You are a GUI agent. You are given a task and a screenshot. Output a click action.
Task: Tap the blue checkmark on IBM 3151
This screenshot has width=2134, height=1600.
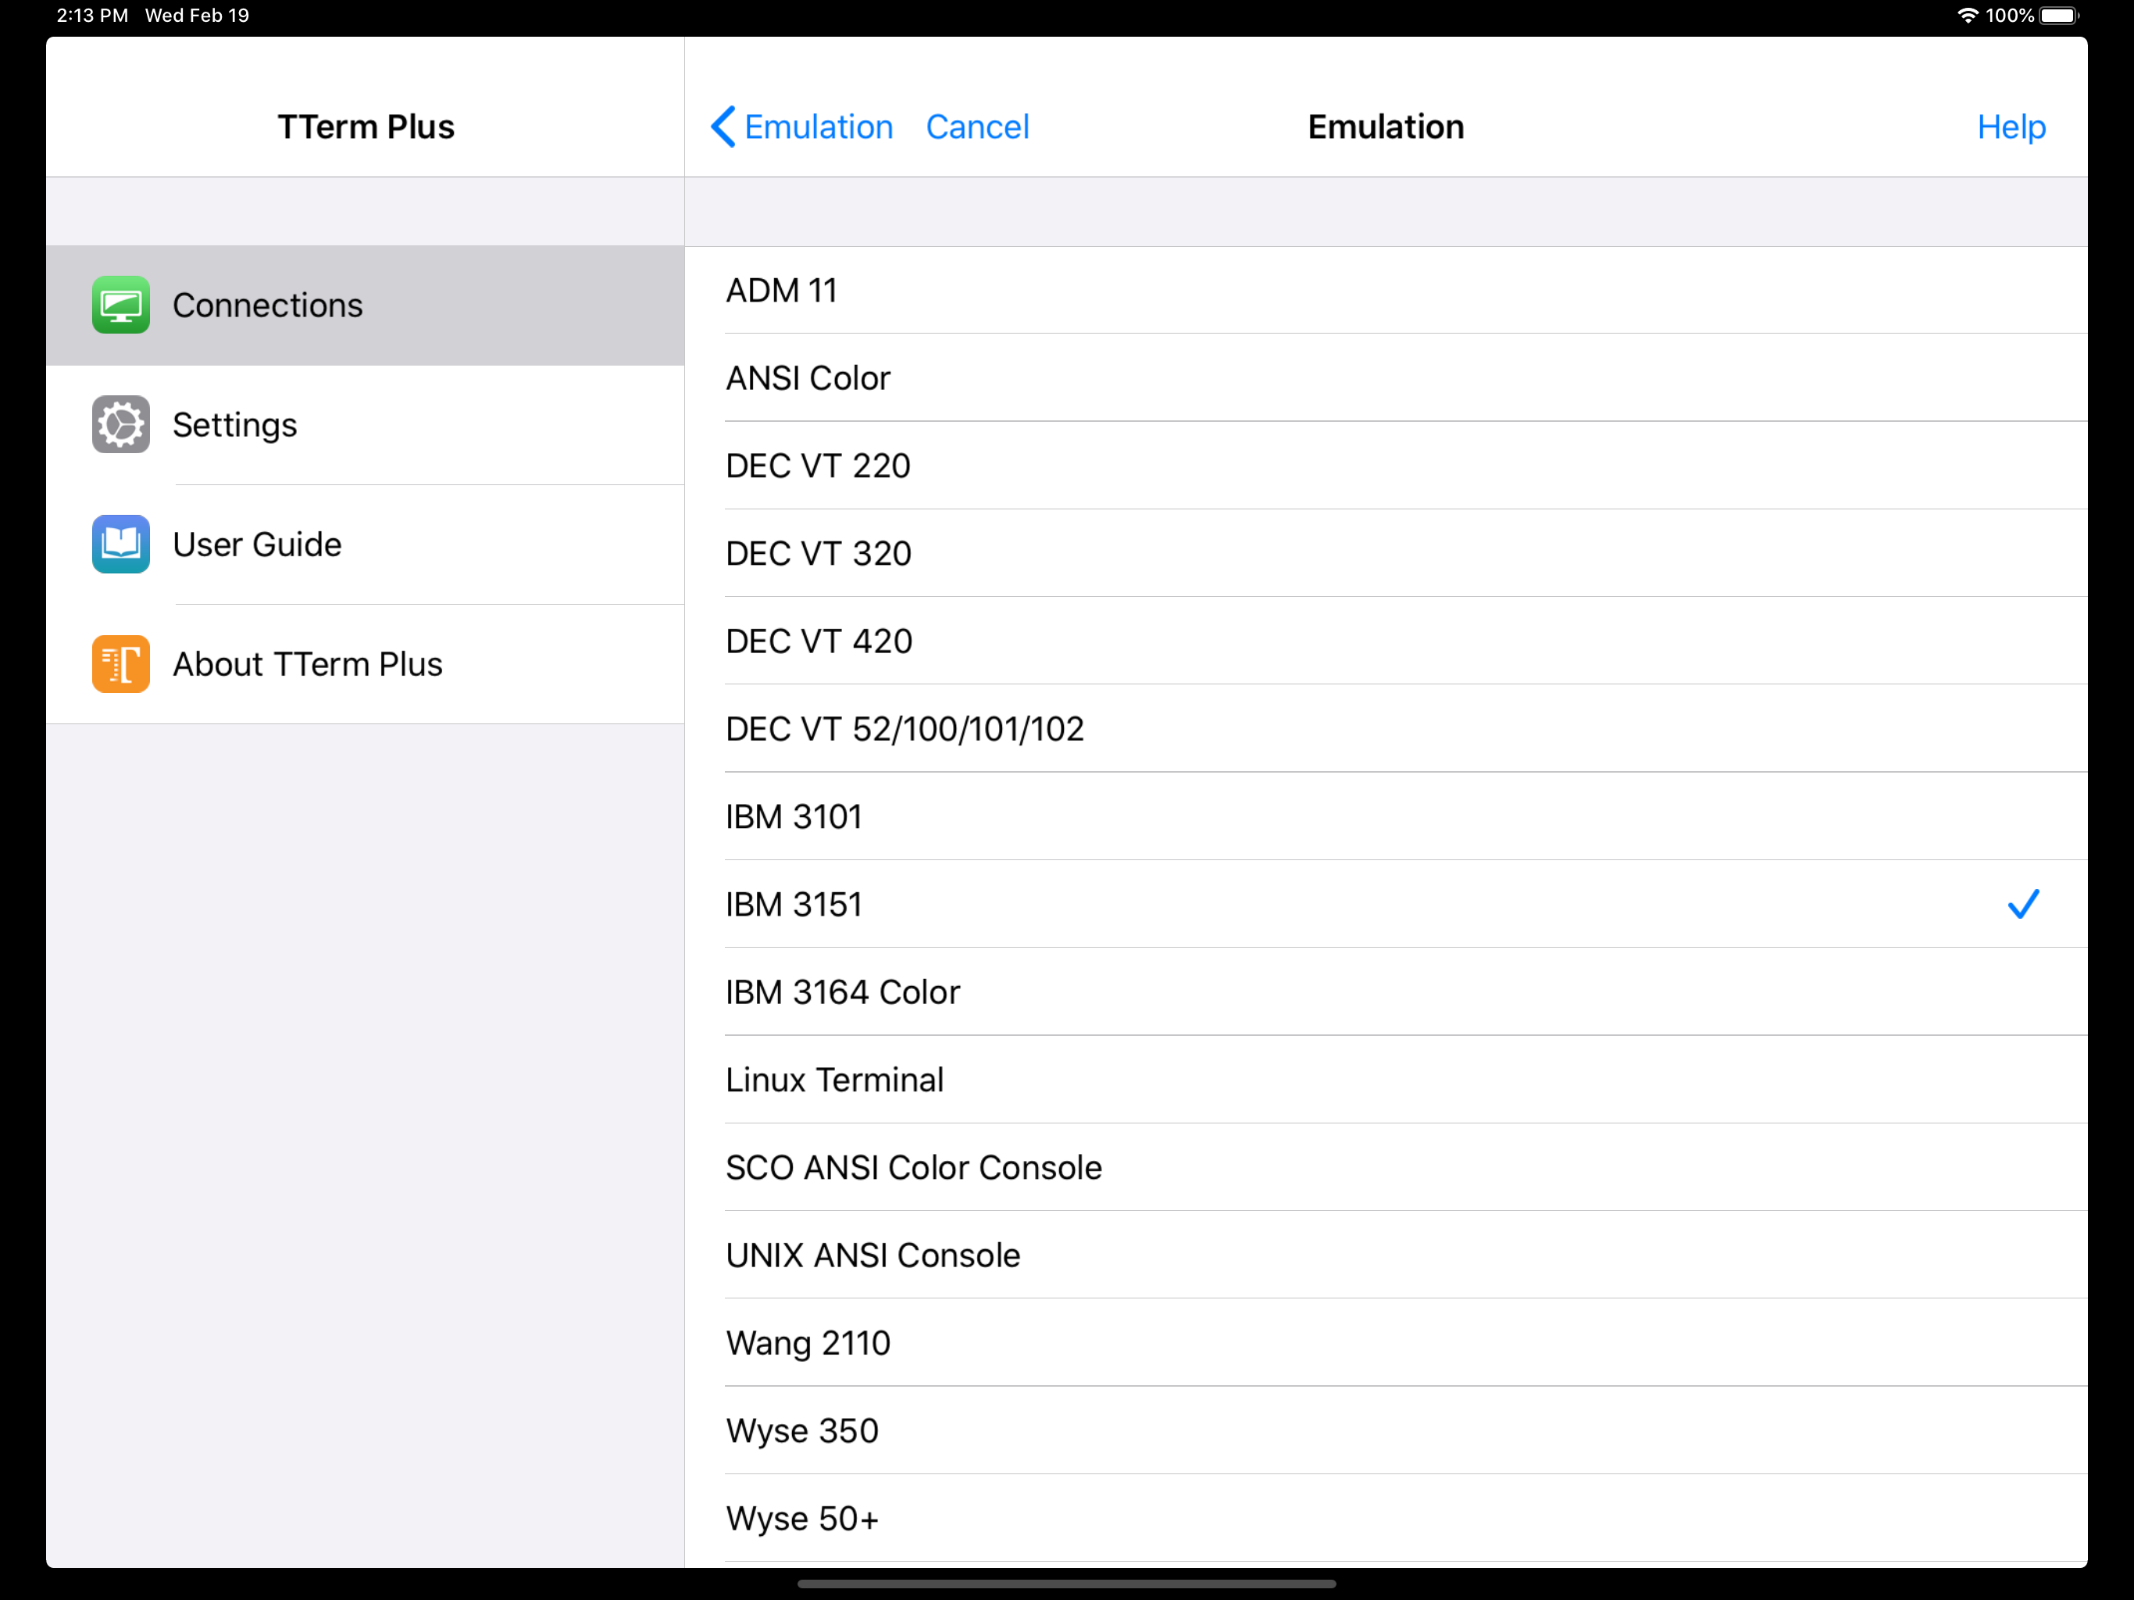click(2023, 904)
